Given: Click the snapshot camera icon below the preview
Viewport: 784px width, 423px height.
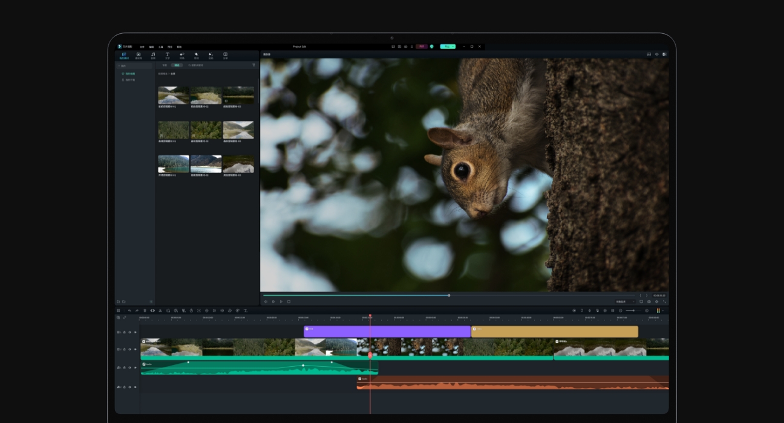Looking at the screenshot, I should click(x=648, y=302).
